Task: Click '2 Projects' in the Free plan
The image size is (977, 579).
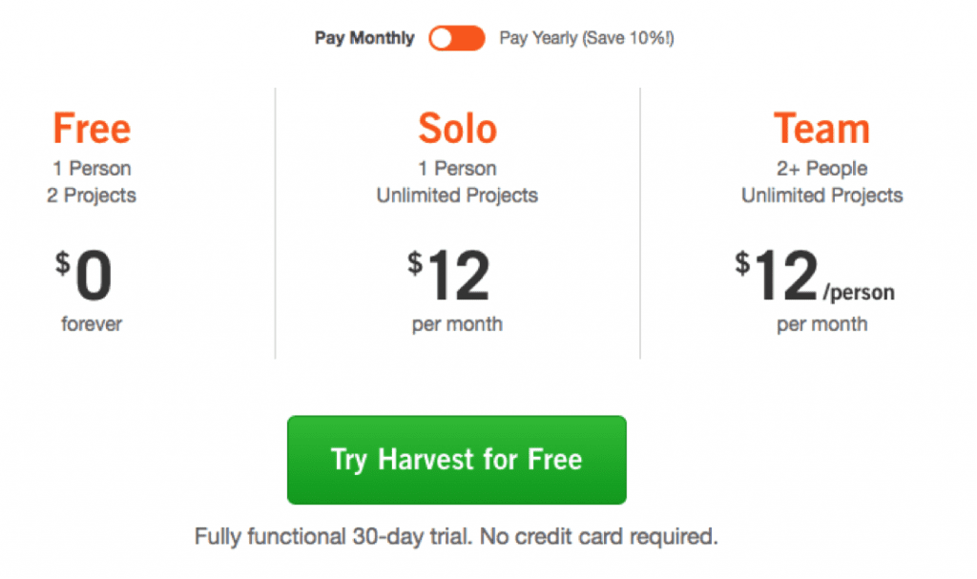Action: 92,196
